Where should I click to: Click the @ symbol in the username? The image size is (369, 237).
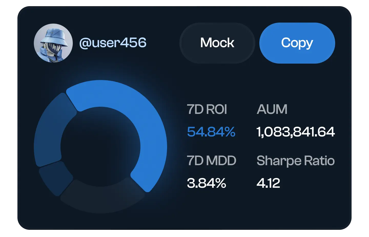click(x=85, y=43)
